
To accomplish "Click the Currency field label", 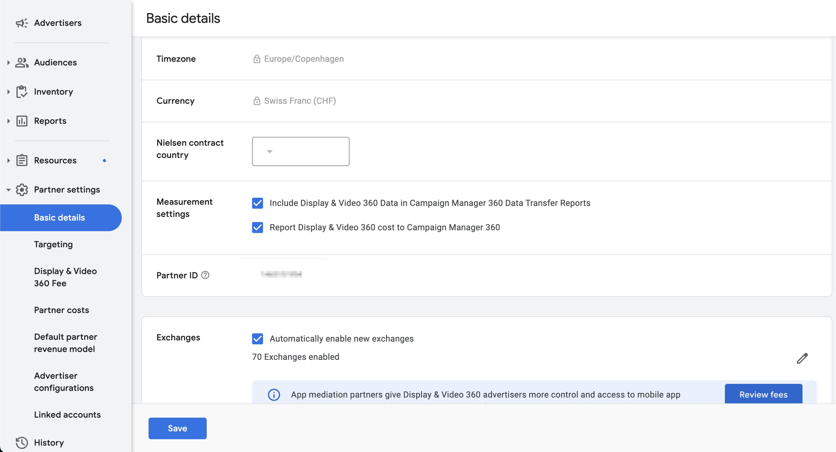I will click(175, 101).
